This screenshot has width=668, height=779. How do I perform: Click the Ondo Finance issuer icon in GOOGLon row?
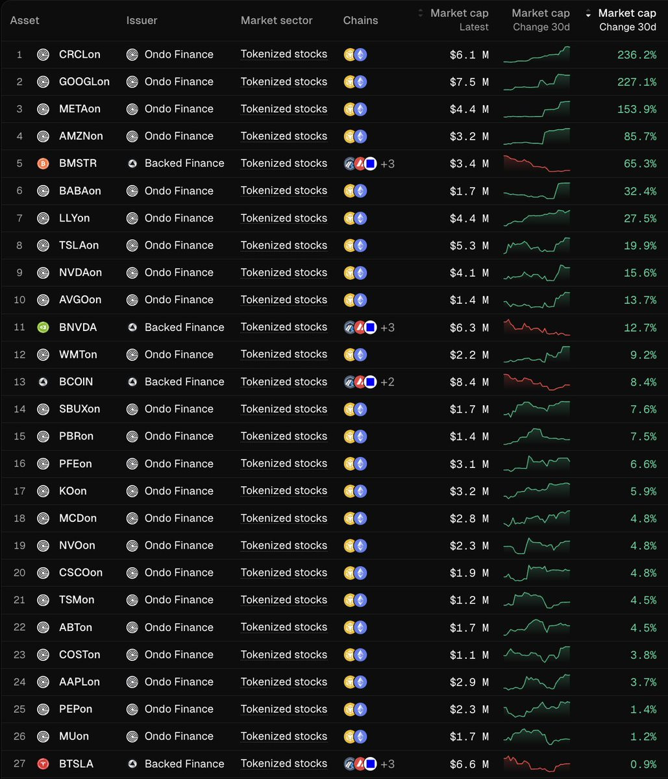[x=132, y=82]
